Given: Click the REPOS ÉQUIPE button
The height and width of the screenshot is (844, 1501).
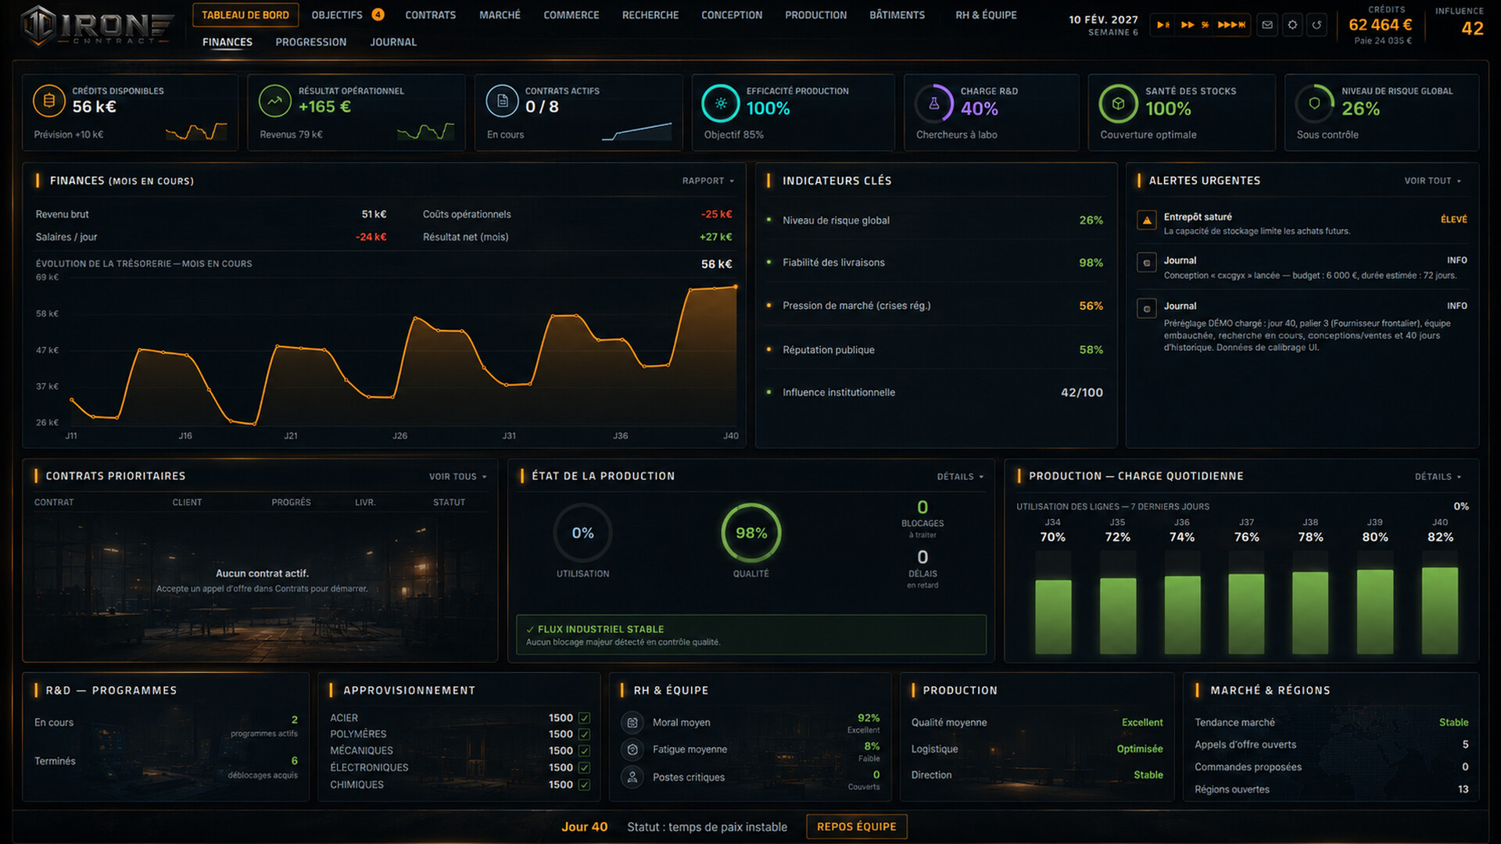Looking at the screenshot, I should tap(856, 827).
